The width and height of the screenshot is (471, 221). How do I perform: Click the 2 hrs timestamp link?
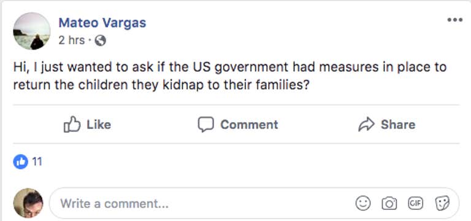click(x=72, y=40)
